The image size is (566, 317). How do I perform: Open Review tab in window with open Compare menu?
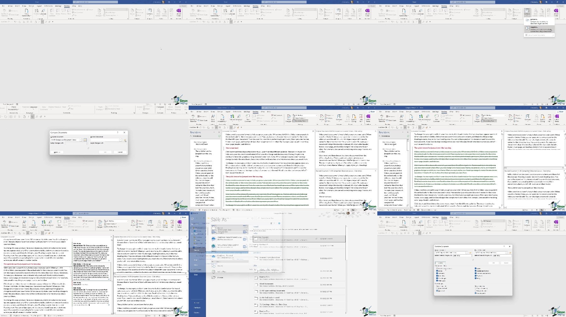tap(444, 6)
